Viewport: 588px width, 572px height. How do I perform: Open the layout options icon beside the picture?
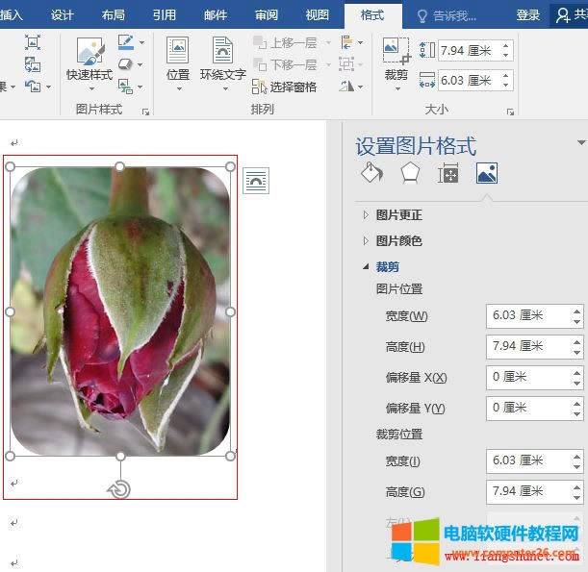[x=256, y=180]
